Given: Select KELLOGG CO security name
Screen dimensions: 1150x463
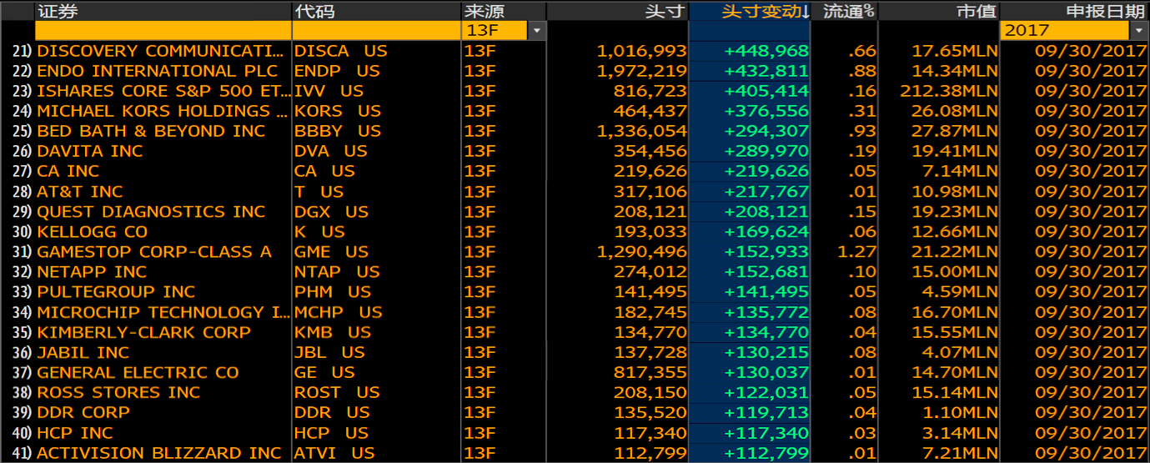Looking at the screenshot, I should tap(92, 232).
